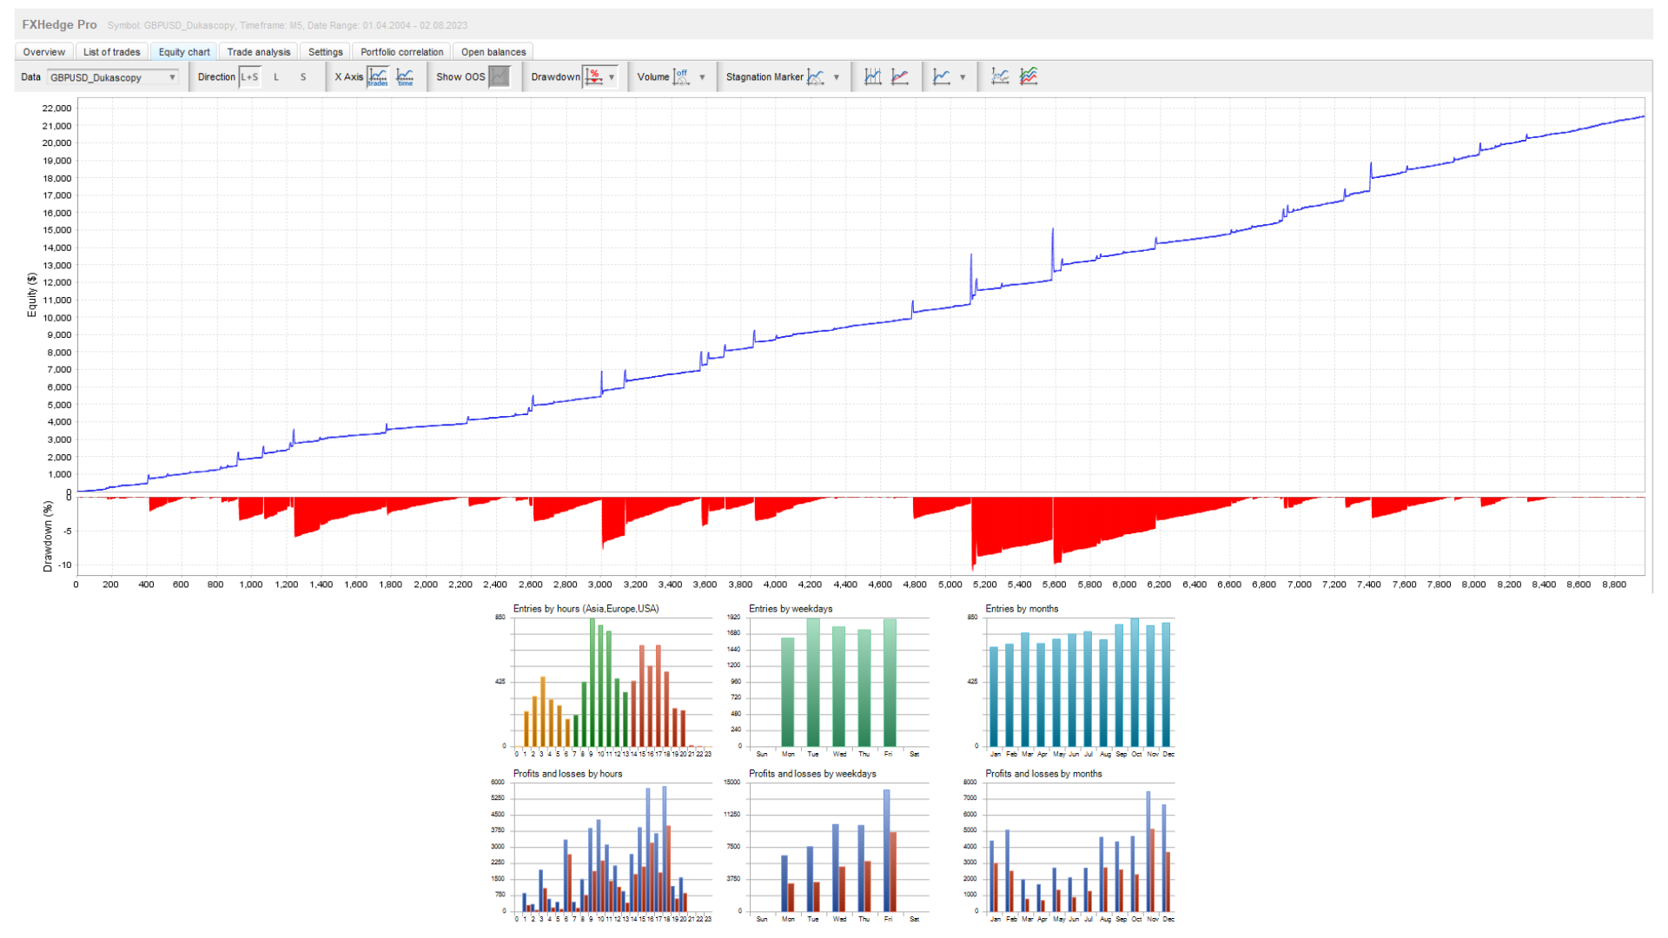1668x938 pixels.
Task: Select the X Axis time icon
Action: click(405, 77)
